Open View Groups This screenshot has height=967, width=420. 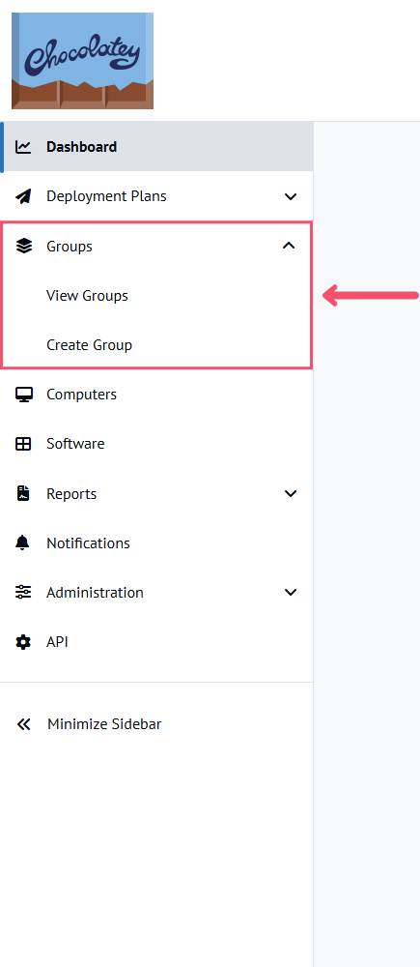(88, 296)
